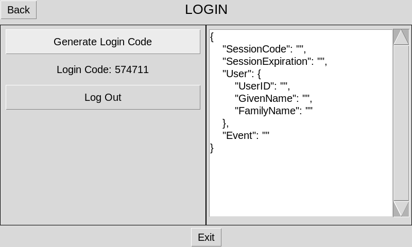
Task: Click the "UserID" line in JSON
Action: click(262, 86)
